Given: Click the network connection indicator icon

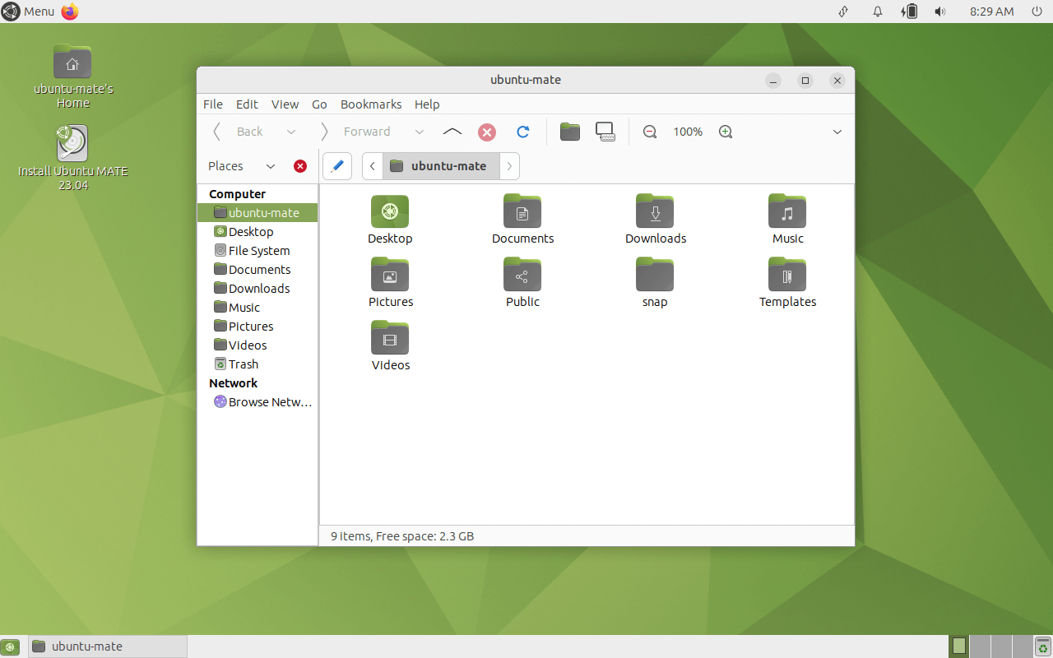Looking at the screenshot, I should (x=843, y=12).
